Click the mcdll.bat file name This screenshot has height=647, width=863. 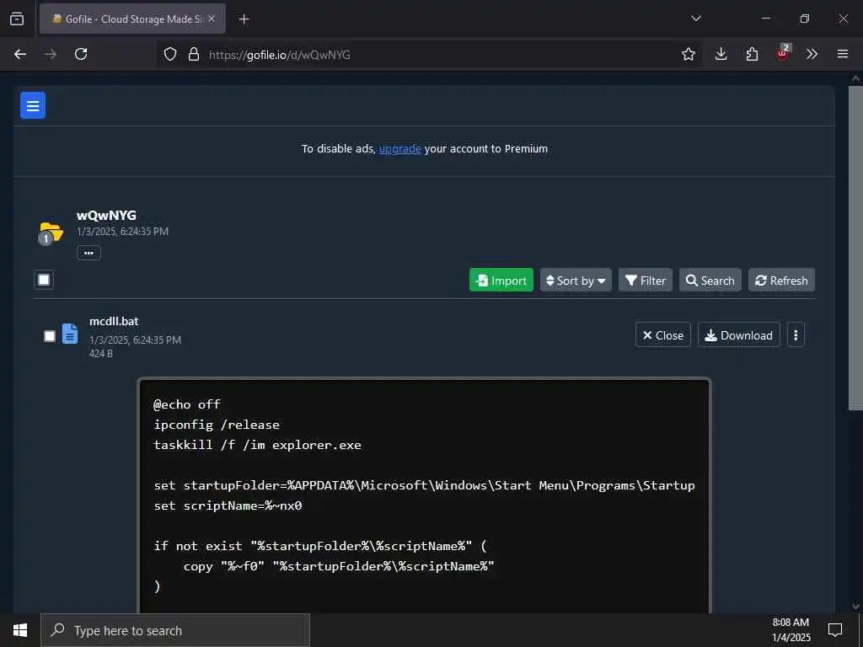(x=114, y=321)
